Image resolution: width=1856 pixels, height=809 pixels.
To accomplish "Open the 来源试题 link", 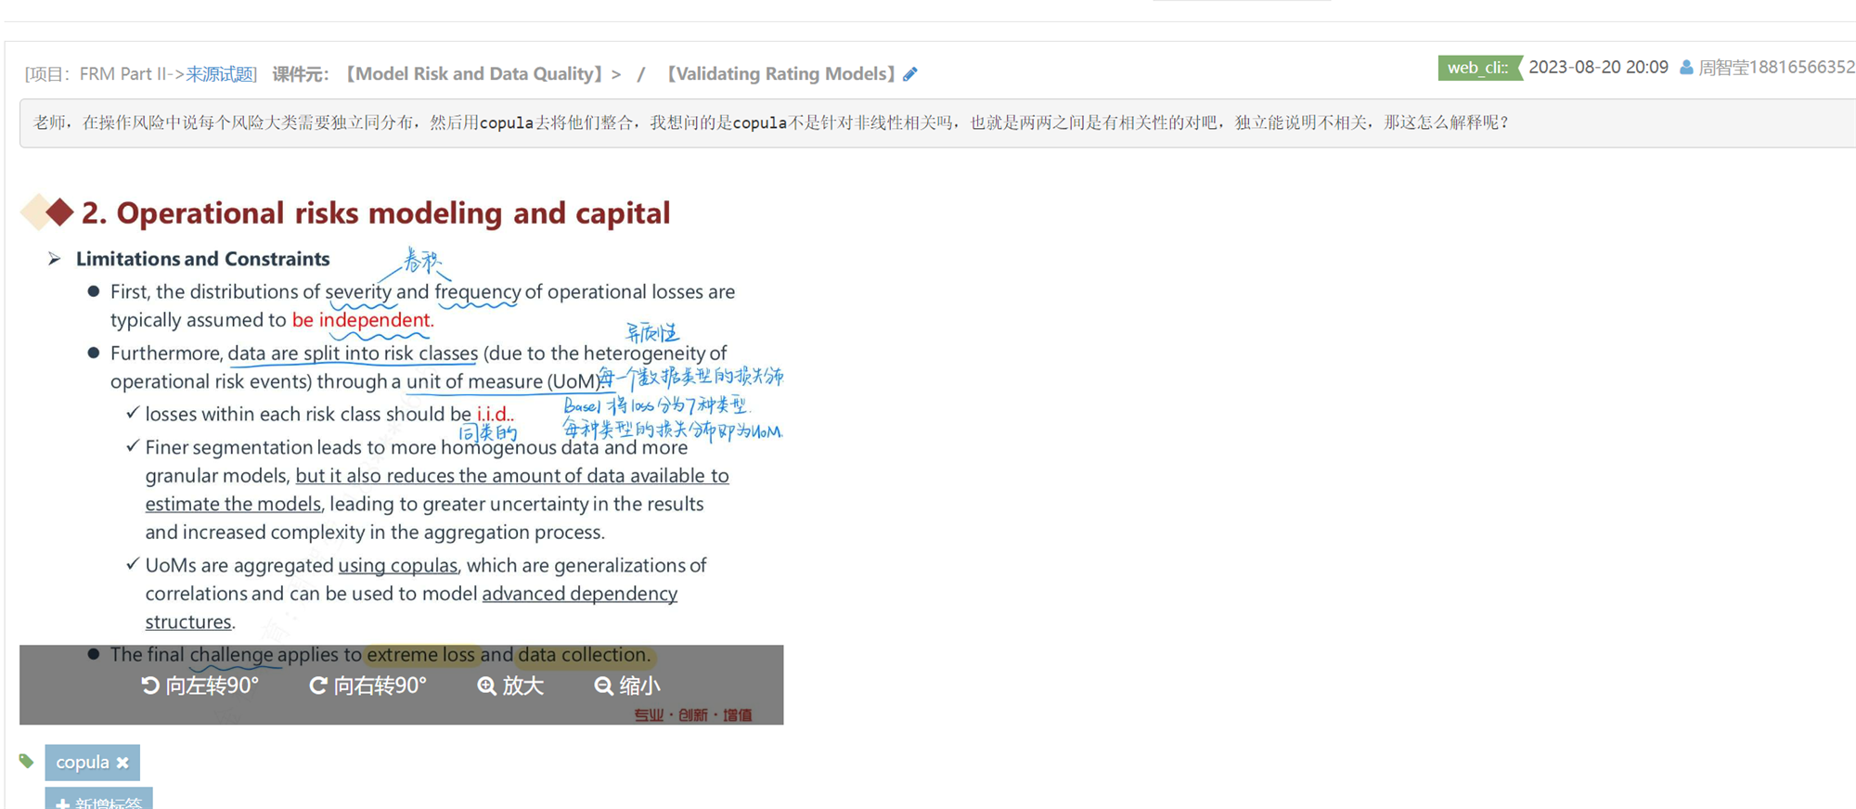I will (219, 74).
